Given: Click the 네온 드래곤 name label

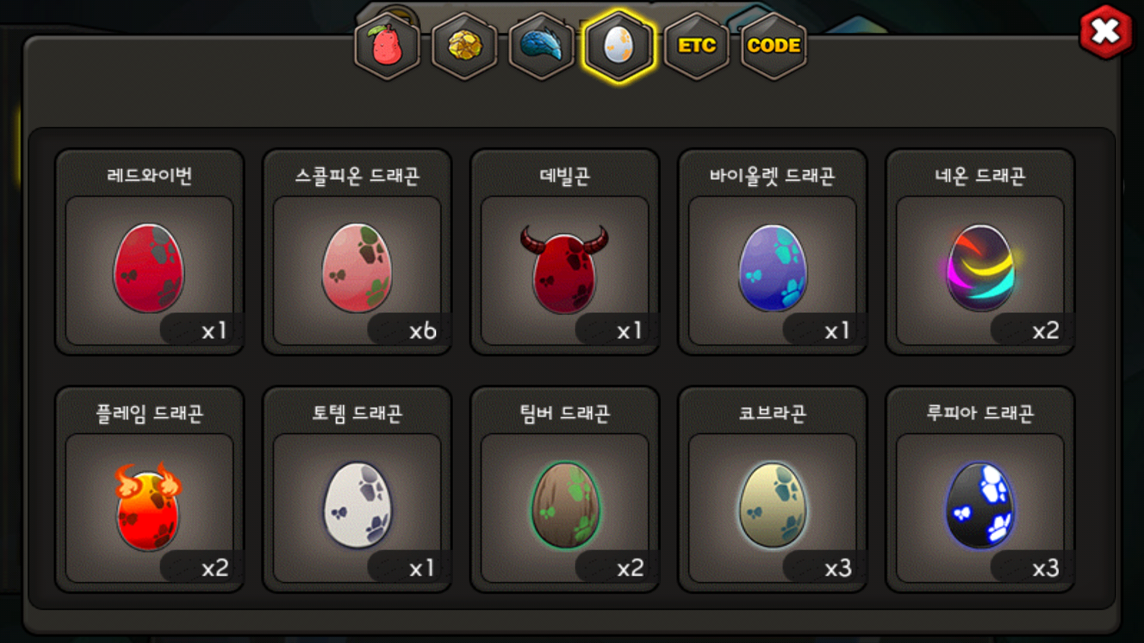Looking at the screenshot, I should (980, 176).
